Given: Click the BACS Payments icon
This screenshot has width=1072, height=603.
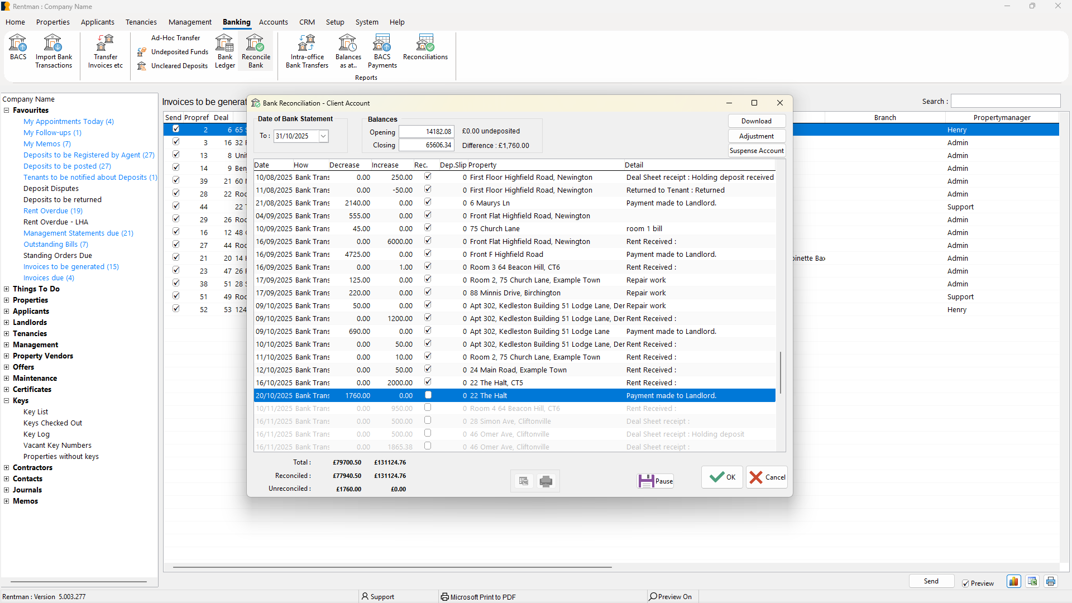Looking at the screenshot, I should pos(382,50).
